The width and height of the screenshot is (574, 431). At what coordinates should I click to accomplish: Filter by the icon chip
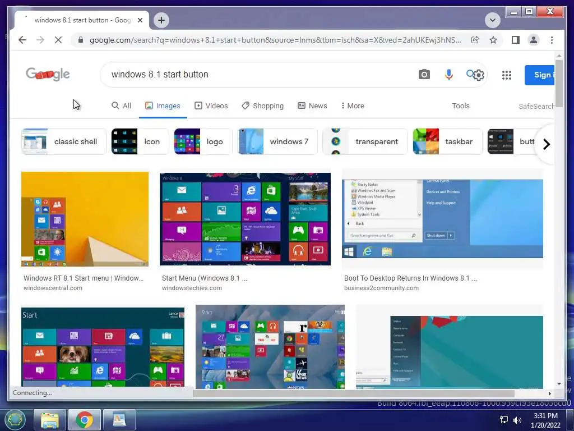tap(140, 141)
